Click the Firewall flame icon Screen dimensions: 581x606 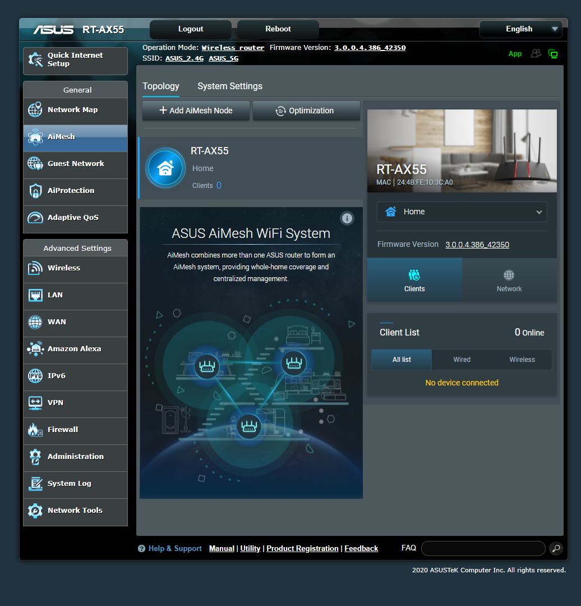coord(35,429)
